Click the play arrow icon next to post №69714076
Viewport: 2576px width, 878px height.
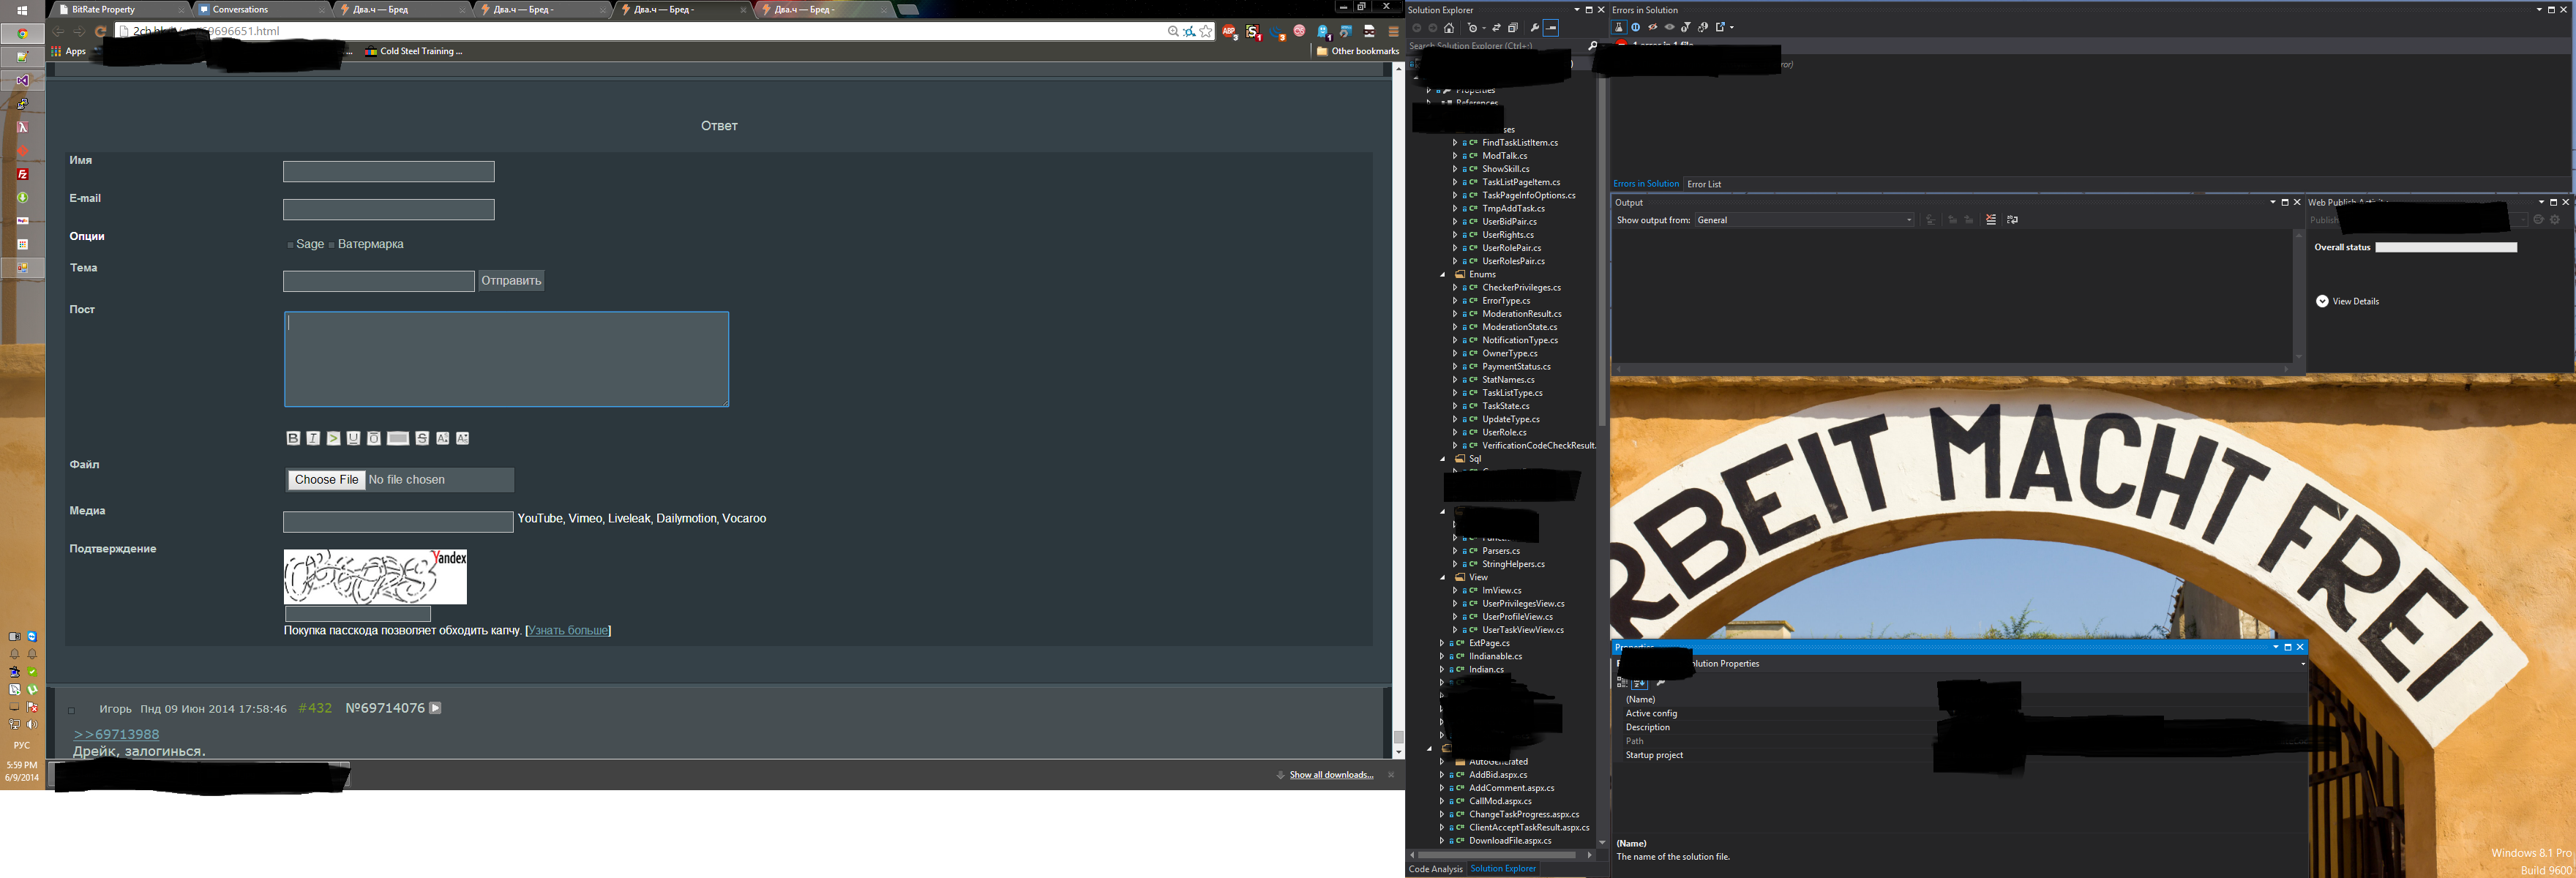(436, 708)
